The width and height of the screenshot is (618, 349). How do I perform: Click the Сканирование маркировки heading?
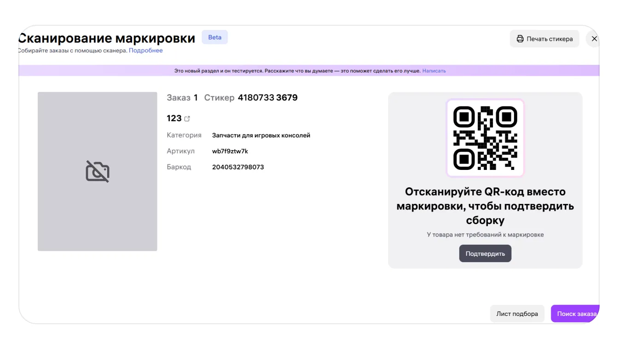point(107,38)
